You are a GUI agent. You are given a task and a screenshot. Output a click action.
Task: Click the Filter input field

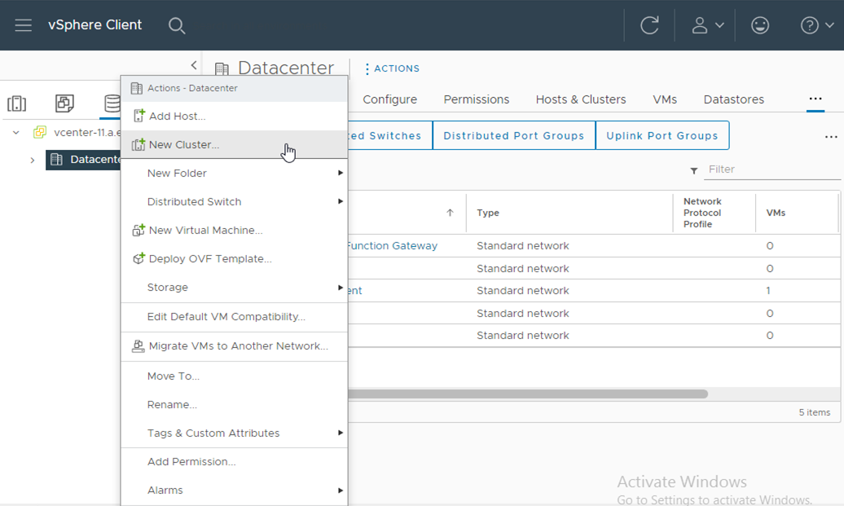(x=771, y=169)
